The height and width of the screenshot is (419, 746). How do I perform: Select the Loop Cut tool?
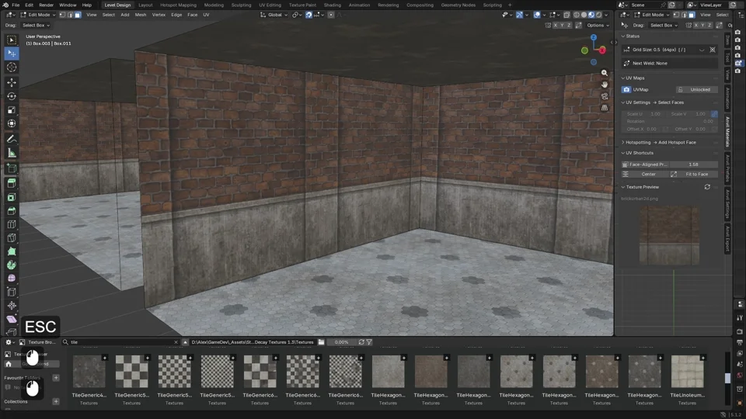point(12,224)
